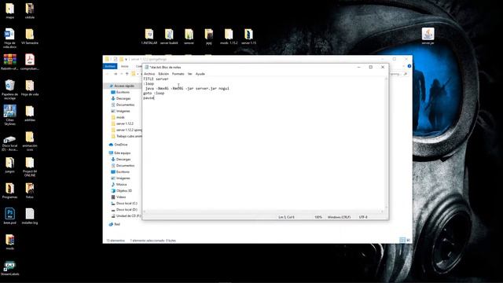Select Hoja de vida.docx Word file
Screen dimensions: 503x283
9,39
